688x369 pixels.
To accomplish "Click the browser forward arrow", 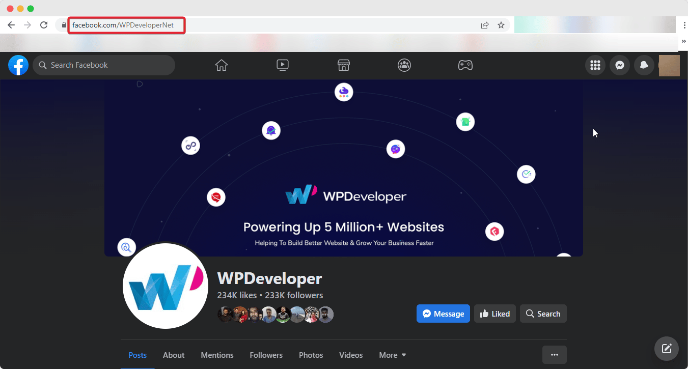I will 27,25.
